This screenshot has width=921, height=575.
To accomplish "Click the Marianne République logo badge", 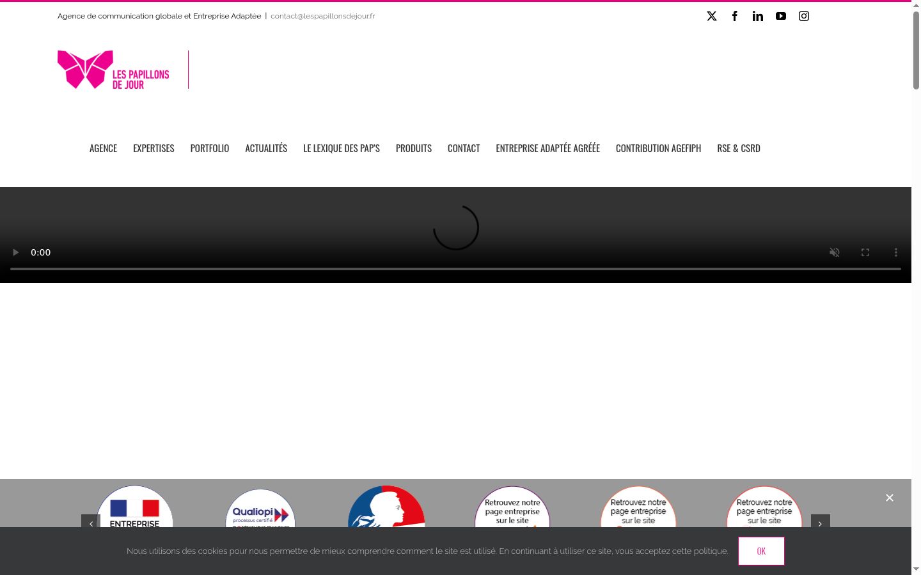I will pos(386,507).
